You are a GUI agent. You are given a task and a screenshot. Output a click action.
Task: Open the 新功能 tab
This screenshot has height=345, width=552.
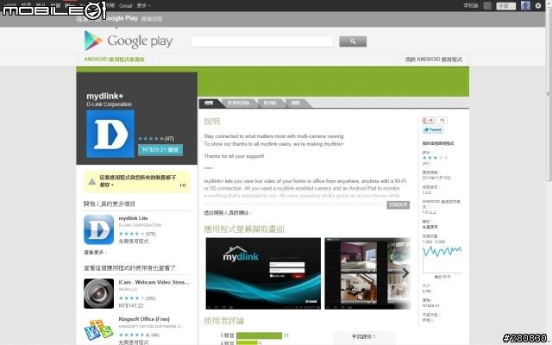(x=270, y=103)
